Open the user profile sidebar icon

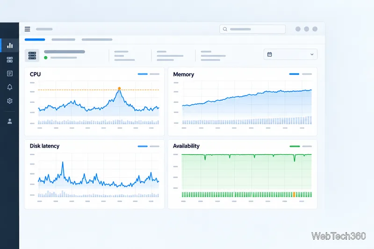(10, 121)
